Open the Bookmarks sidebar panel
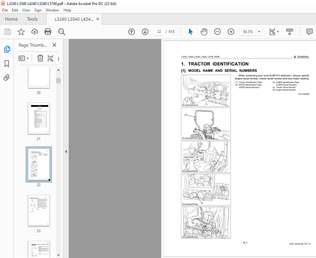Screen dimensions: 316x258 point(7,64)
